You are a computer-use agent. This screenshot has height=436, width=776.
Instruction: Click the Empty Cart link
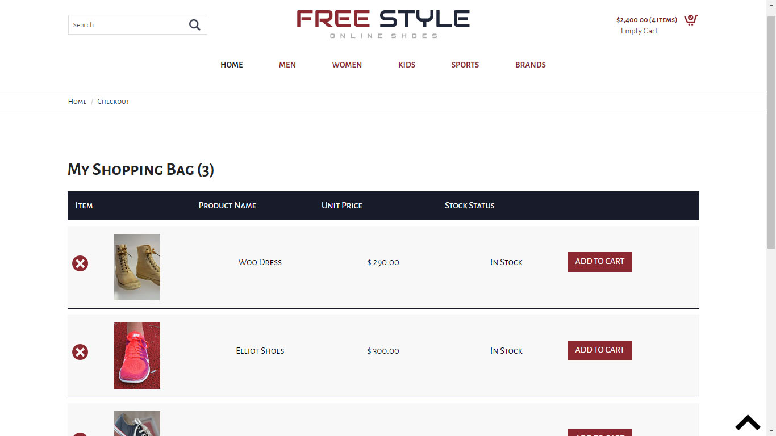(639, 31)
